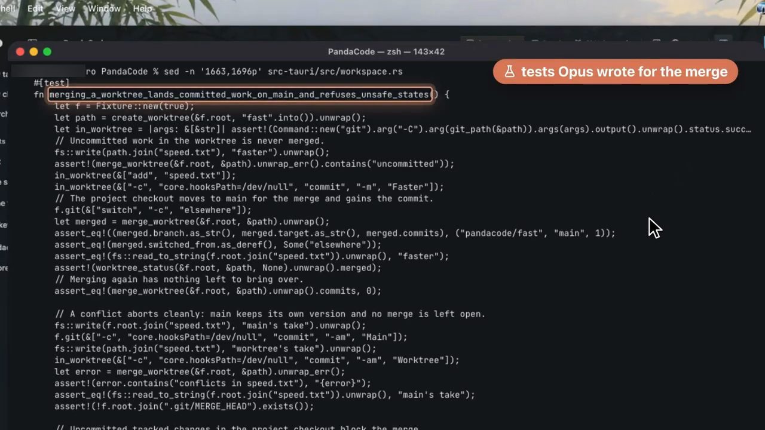Click the fs::write 'faster' line
The height and width of the screenshot is (430, 765).
tap(191, 152)
